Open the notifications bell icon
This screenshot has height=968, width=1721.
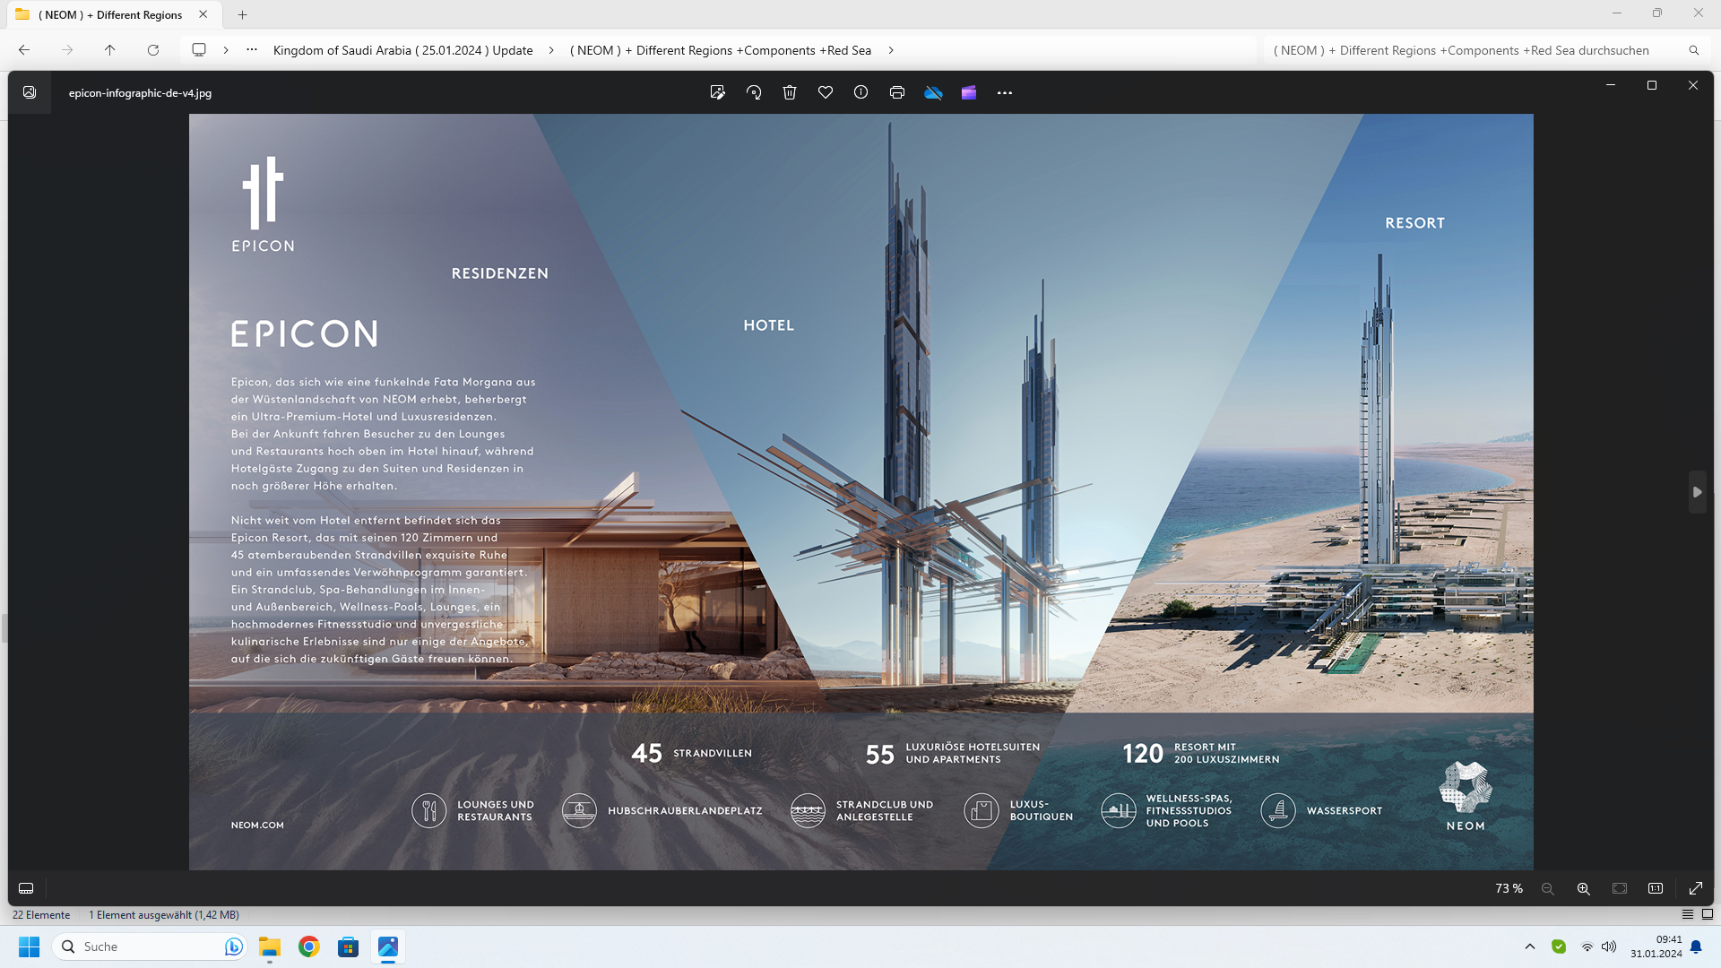coord(1696,946)
